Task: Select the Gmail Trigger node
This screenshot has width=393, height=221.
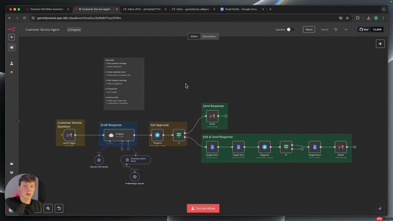Action: (69, 135)
